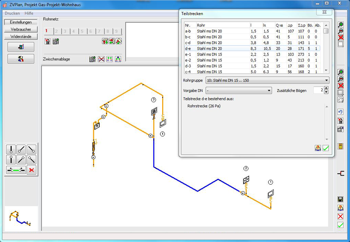The width and height of the screenshot is (350, 242).
Task: Click the floppy disk save icon
Action: (340, 199)
